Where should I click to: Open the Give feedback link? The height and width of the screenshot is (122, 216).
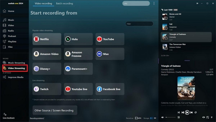(x=9, y=118)
